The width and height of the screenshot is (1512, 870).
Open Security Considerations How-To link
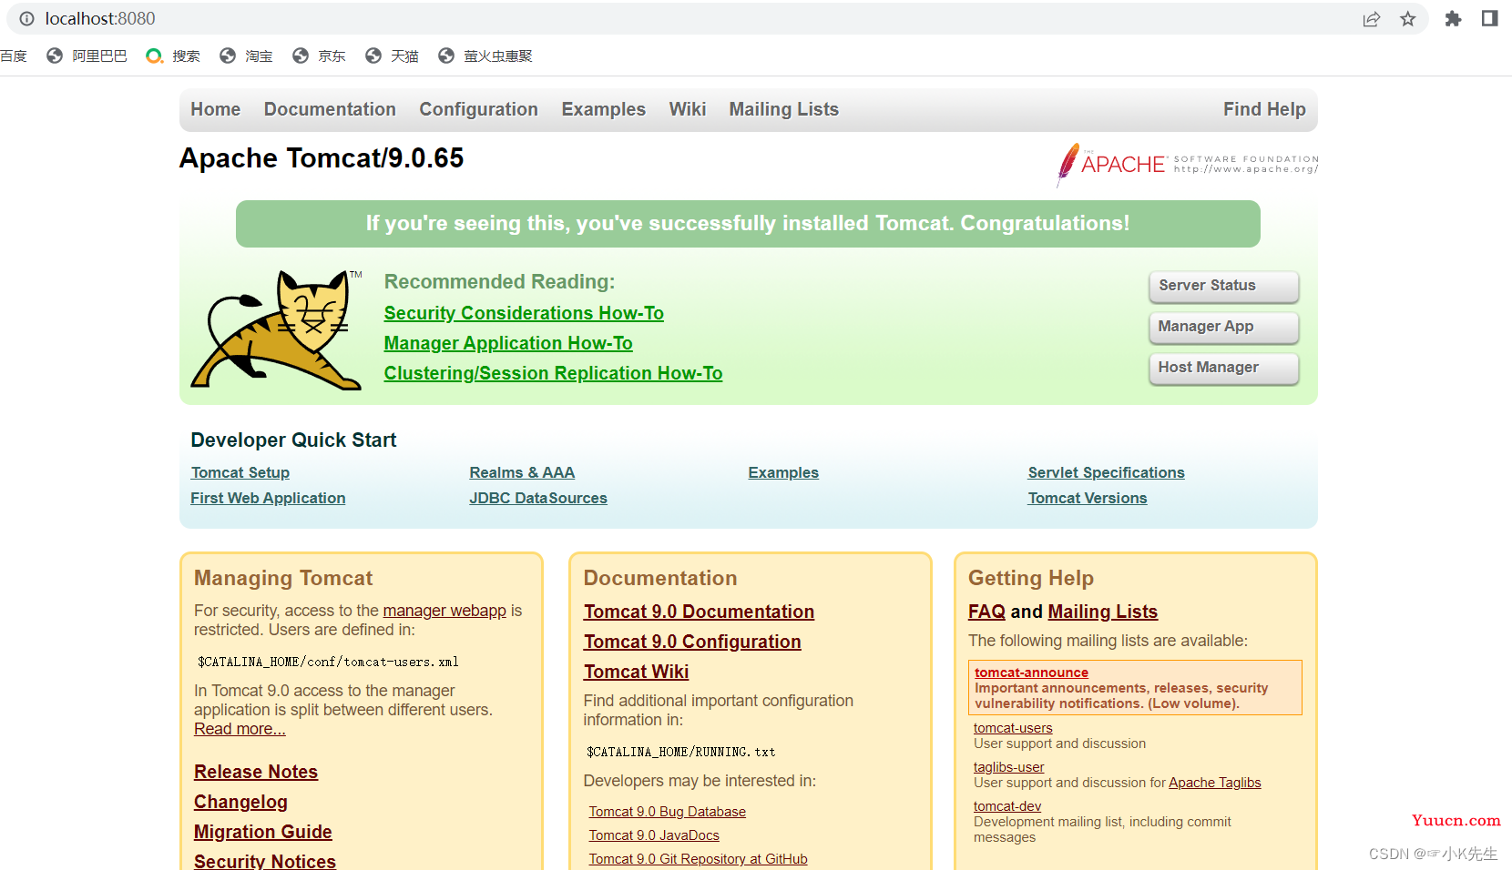point(524,313)
